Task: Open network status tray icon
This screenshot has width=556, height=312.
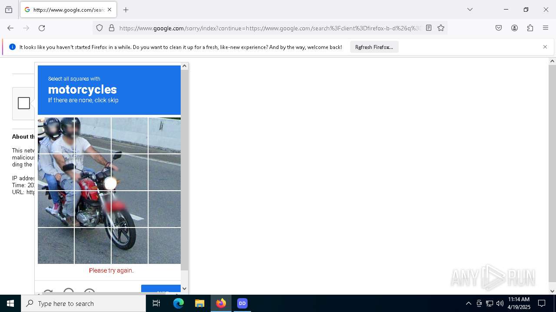Action: point(490,303)
